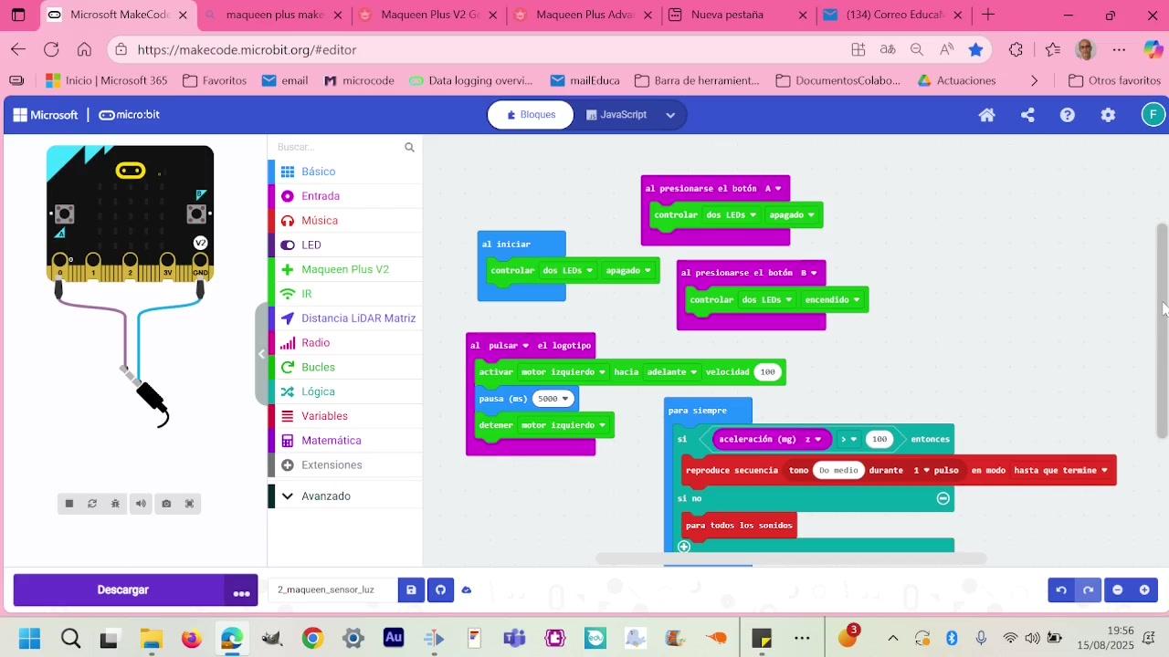Edit the project name field
The height and width of the screenshot is (657, 1169).
[x=332, y=590]
